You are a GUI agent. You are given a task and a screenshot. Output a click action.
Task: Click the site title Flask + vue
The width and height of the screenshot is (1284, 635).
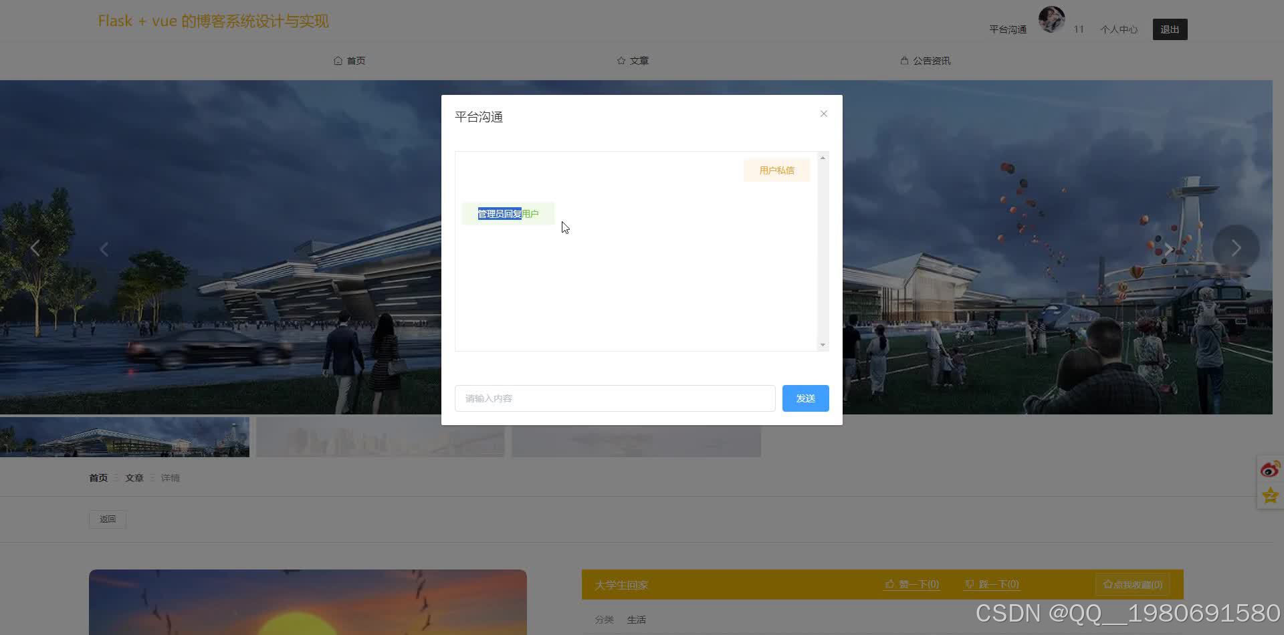point(213,21)
